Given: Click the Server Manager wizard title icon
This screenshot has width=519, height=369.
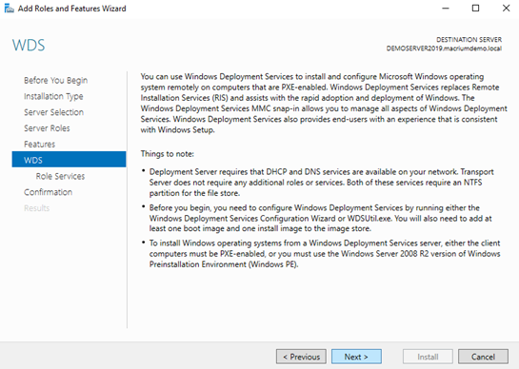Looking at the screenshot, I should point(9,9).
